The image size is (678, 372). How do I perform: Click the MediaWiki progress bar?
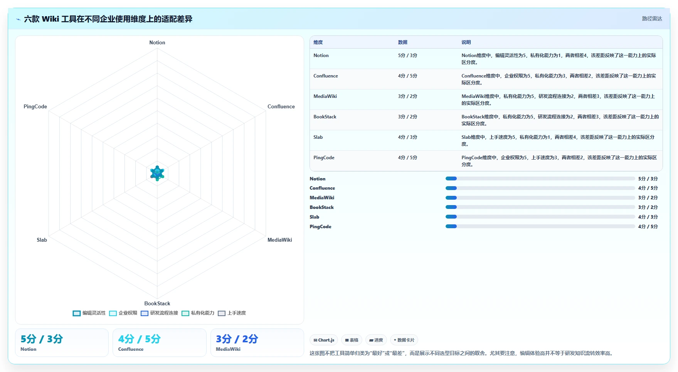pos(540,198)
